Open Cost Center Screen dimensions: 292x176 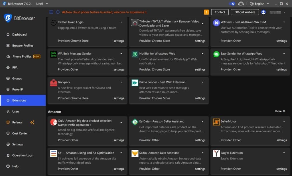(23, 133)
